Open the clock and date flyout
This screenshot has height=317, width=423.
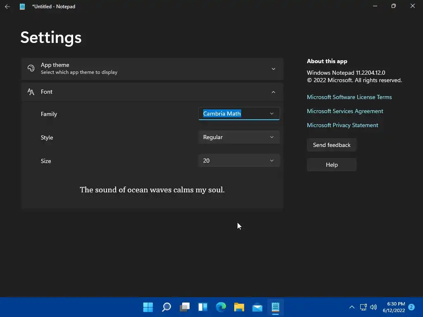(x=394, y=307)
